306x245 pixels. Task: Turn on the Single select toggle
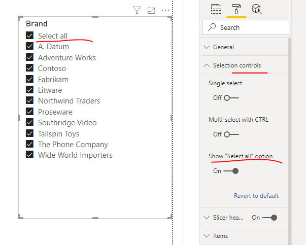[231, 98]
